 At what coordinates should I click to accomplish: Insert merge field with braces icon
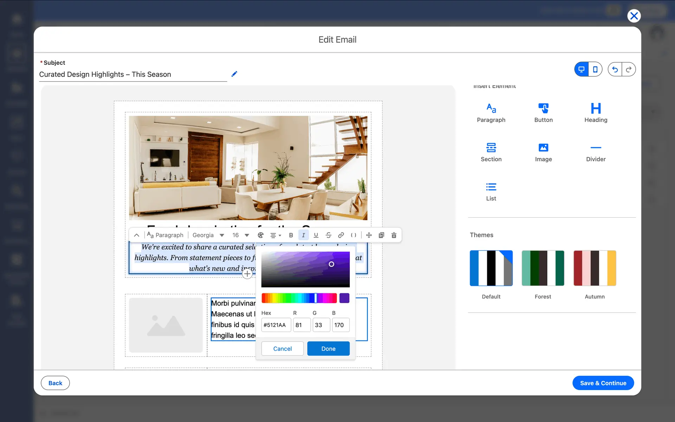(x=353, y=235)
